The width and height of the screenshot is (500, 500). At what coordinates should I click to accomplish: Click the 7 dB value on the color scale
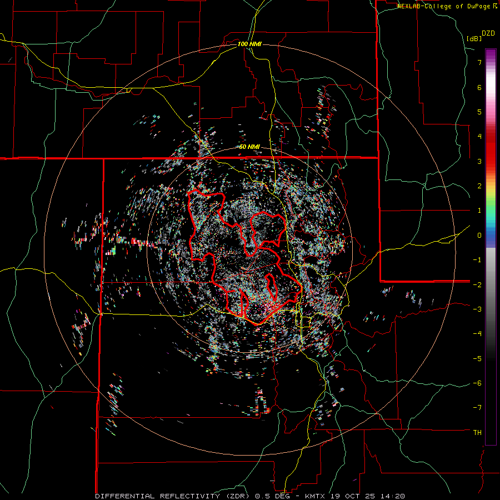(x=479, y=62)
